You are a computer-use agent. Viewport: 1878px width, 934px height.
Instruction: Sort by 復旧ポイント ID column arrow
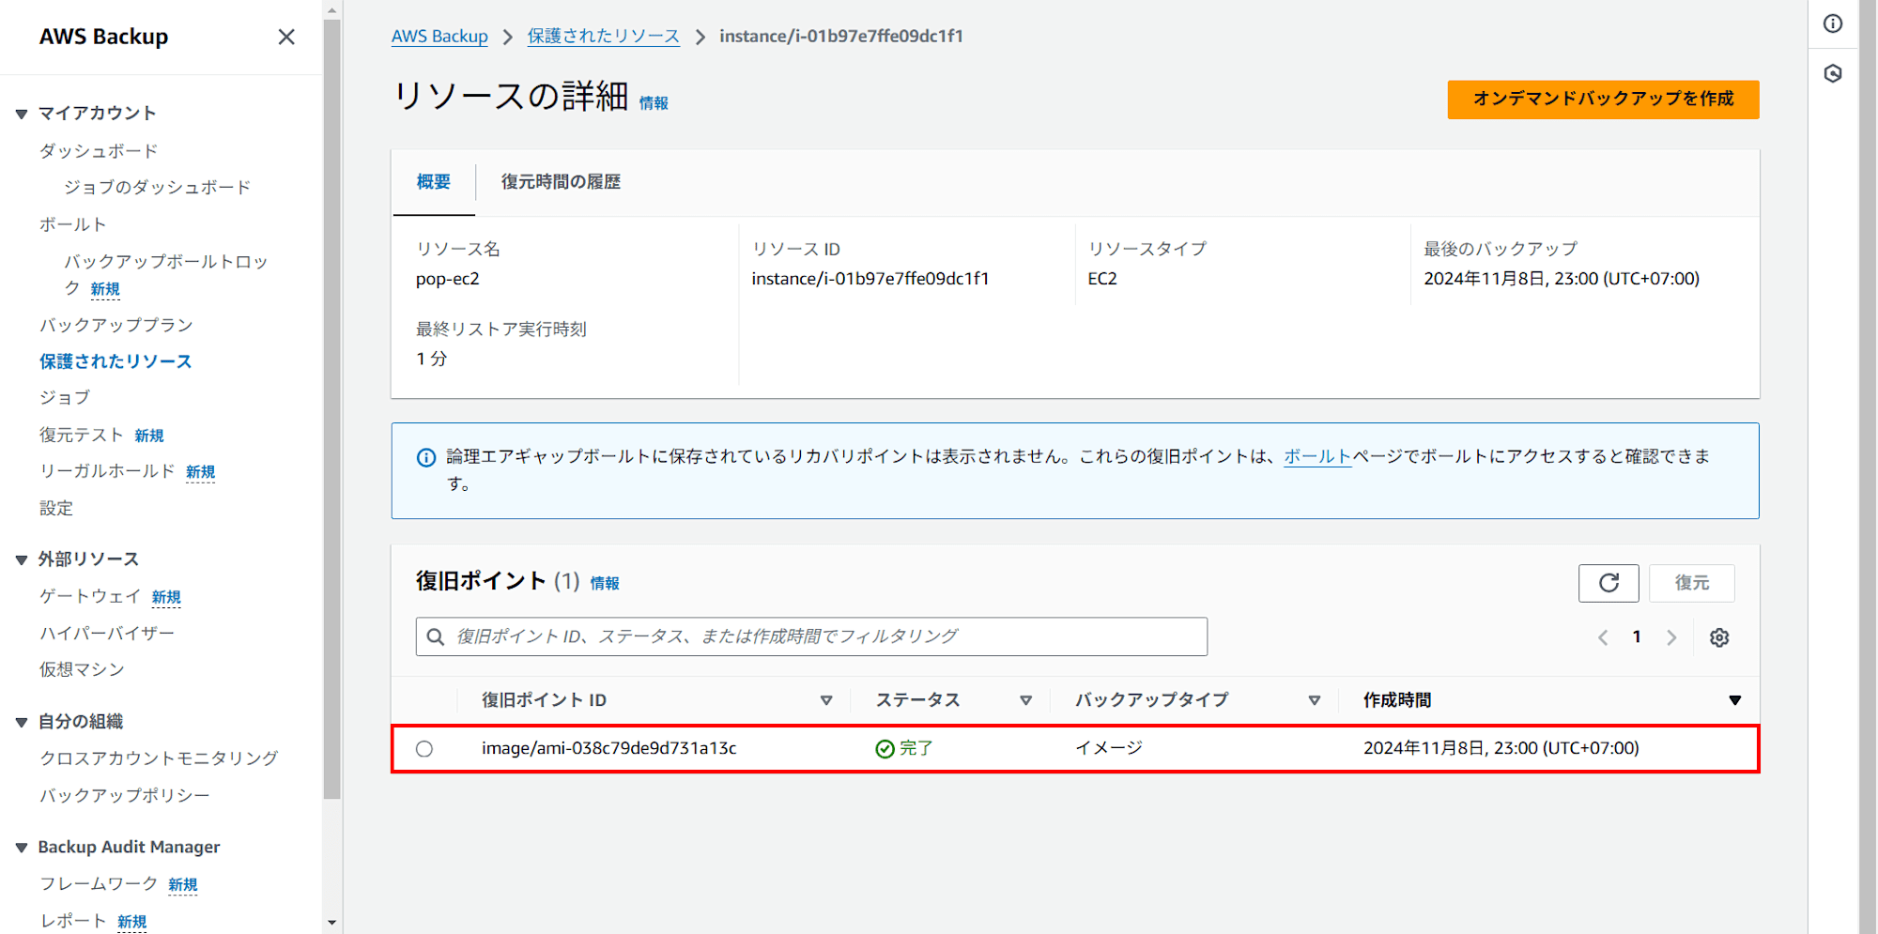[826, 700]
